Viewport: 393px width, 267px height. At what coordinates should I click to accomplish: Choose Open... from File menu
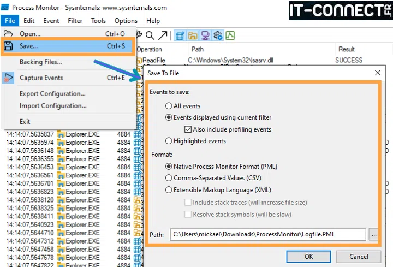(68, 34)
